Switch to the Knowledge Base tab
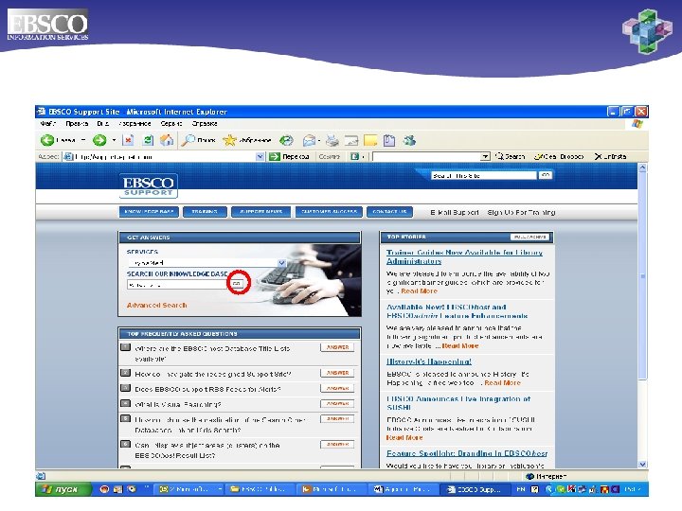The width and height of the screenshot is (682, 511). pyautogui.click(x=149, y=212)
